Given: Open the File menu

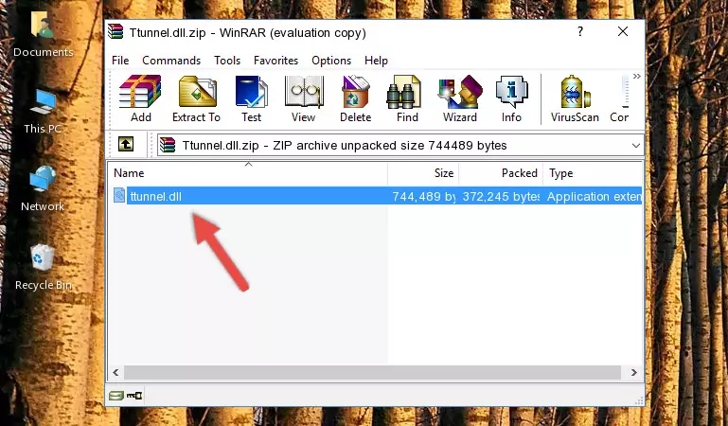Looking at the screenshot, I should pyautogui.click(x=120, y=61).
